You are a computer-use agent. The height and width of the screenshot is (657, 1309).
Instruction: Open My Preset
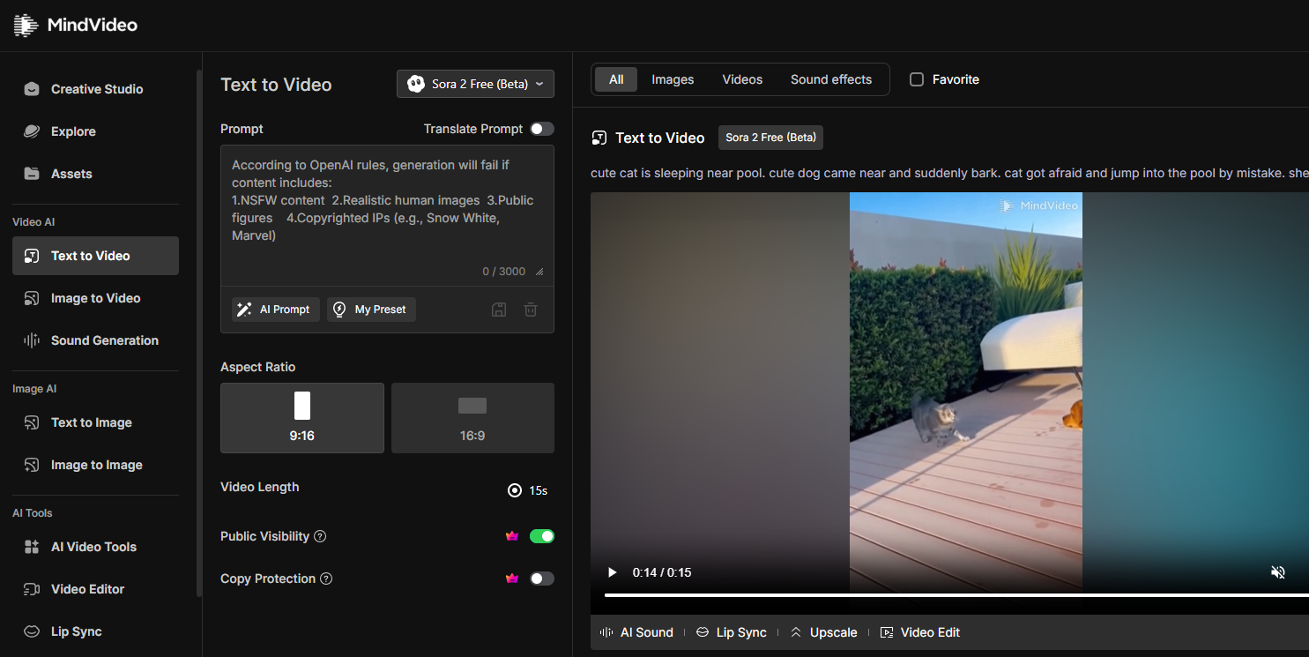tap(371, 310)
